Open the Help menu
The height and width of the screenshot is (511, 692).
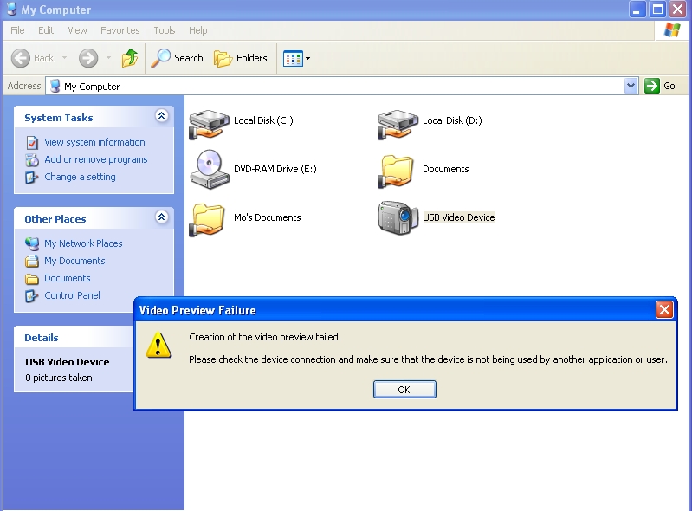click(x=198, y=30)
